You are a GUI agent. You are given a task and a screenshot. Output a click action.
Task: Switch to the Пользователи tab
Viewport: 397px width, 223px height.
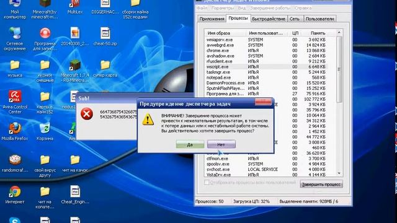pyautogui.click(x=320, y=19)
